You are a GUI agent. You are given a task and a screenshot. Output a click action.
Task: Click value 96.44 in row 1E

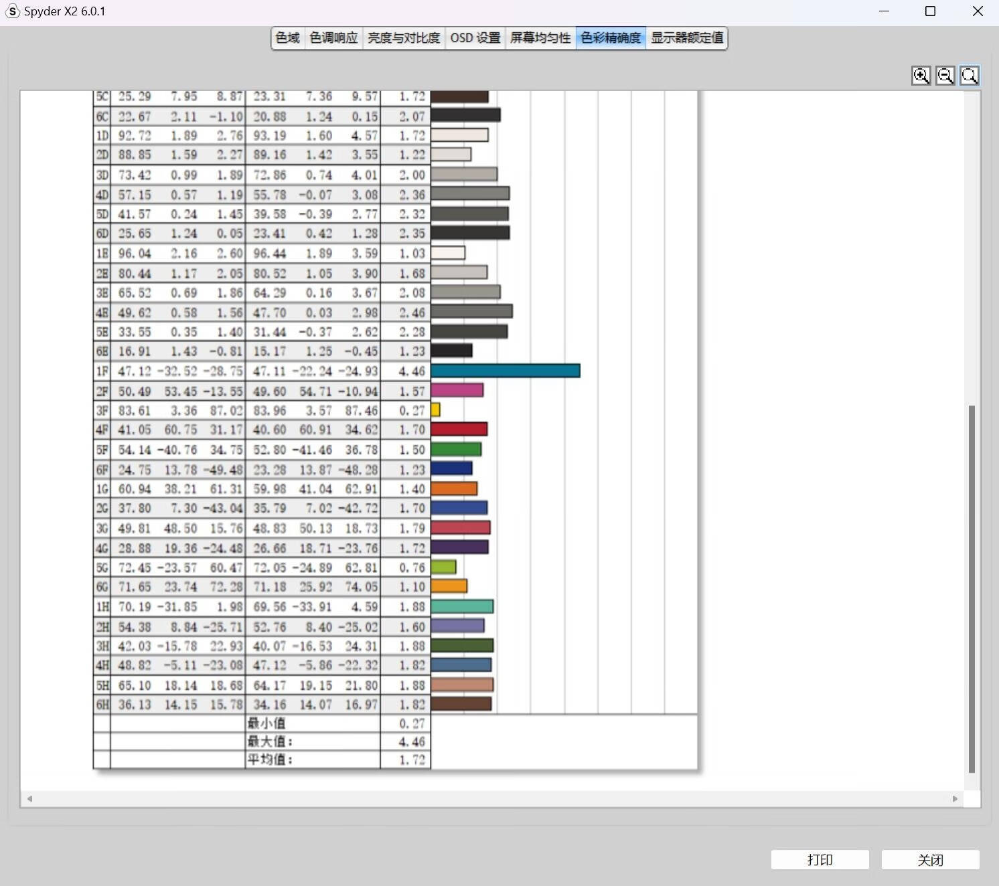coord(269,254)
